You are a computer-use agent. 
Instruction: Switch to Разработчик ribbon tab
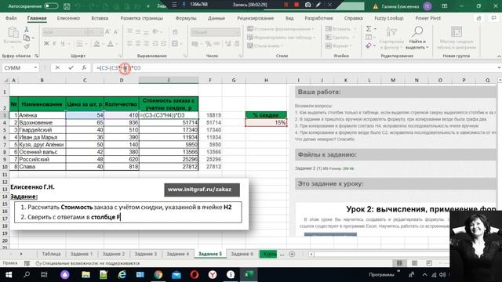tap(319, 18)
